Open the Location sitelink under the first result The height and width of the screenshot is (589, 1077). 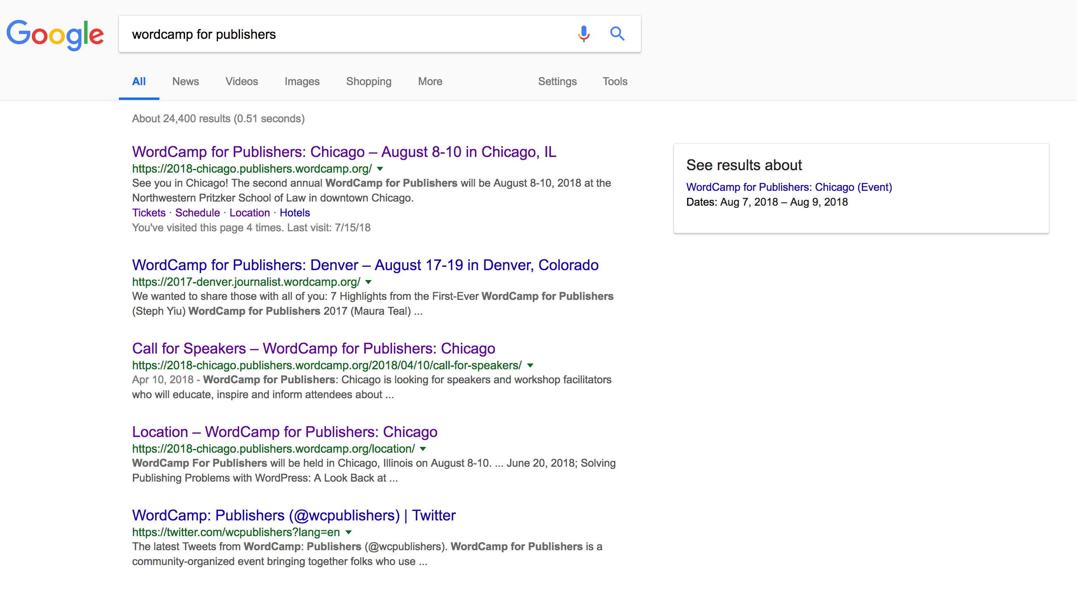[x=249, y=213]
